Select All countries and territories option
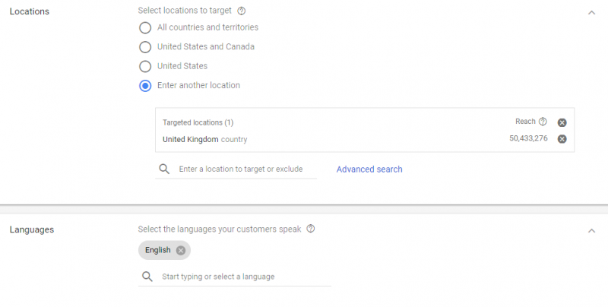Screen dimensions: 608x307 (145, 27)
